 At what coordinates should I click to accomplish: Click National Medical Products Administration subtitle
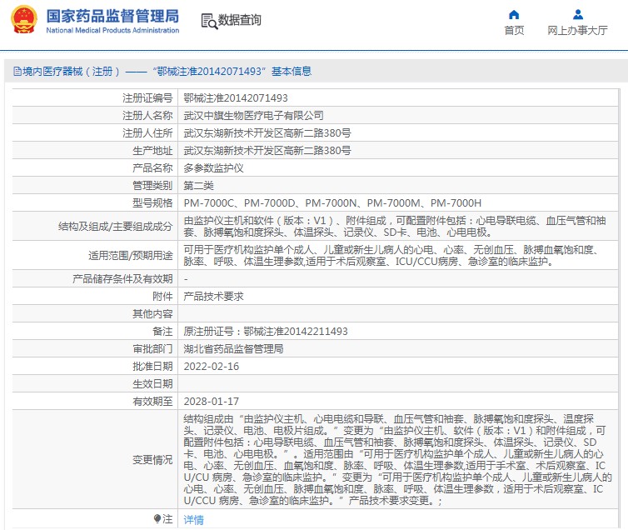[x=112, y=31]
